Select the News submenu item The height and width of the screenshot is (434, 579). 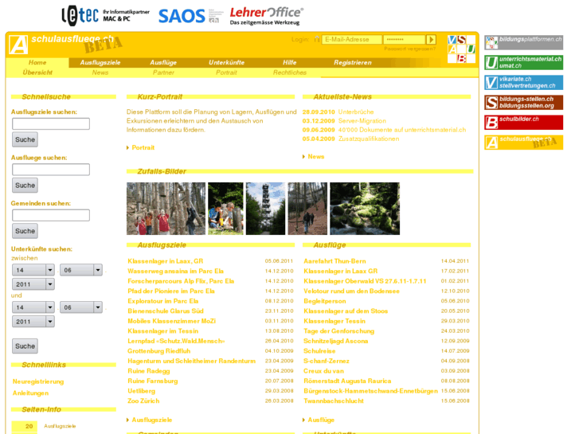click(x=100, y=72)
